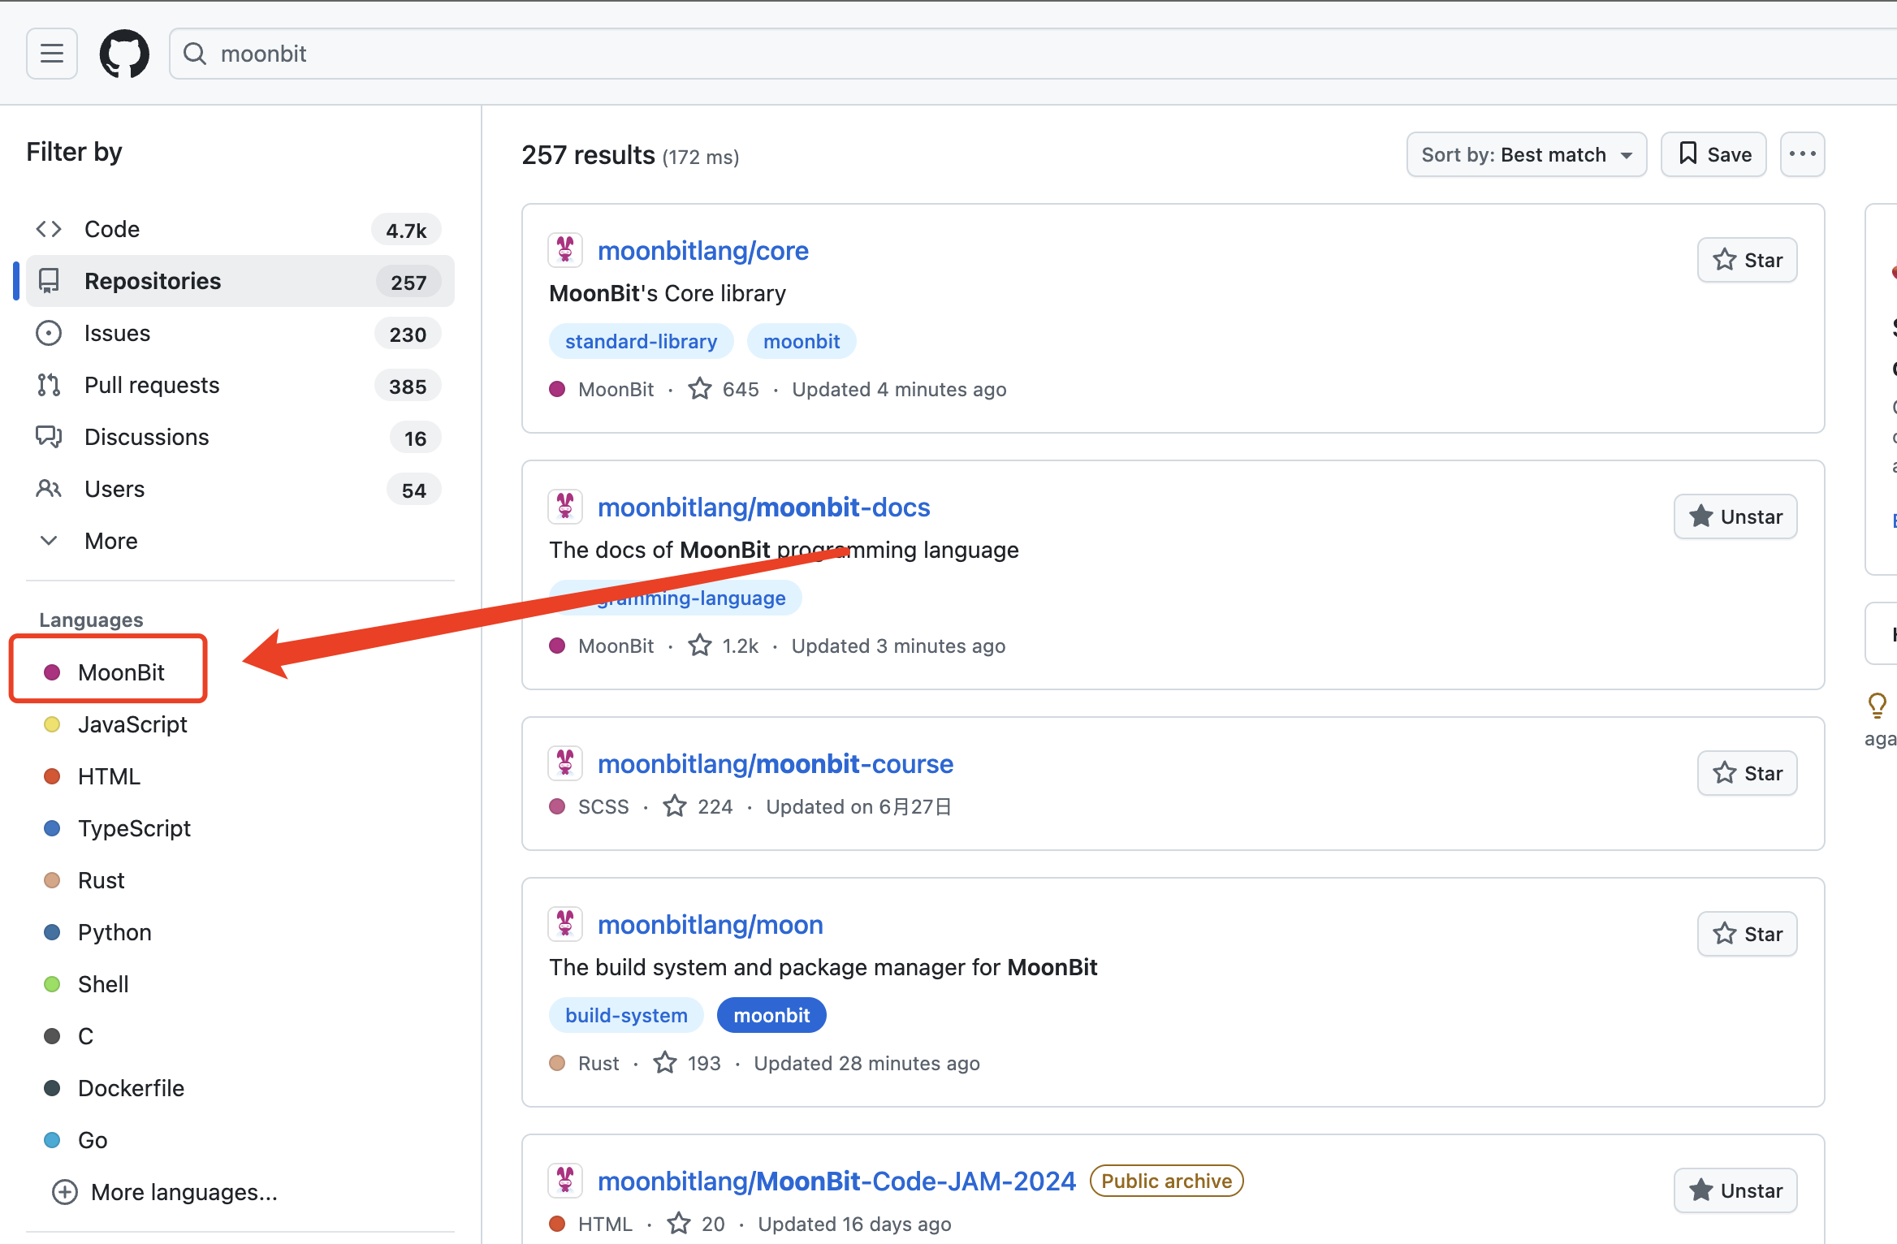Expand More languages in the Languages list
This screenshot has width=1897, height=1244.
(x=165, y=1192)
